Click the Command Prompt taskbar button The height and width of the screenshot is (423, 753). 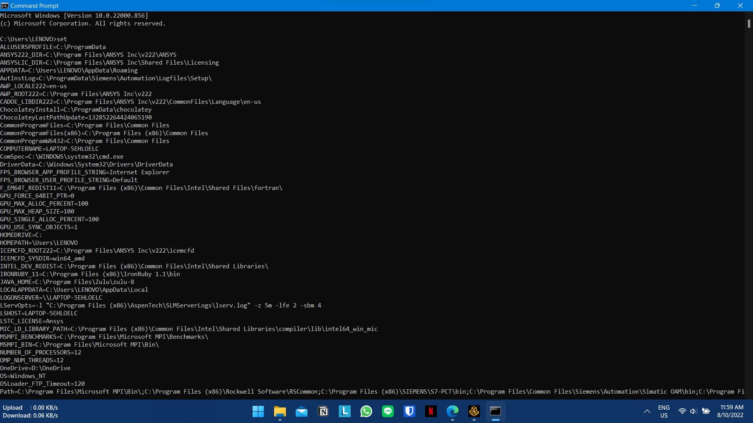point(495,411)
